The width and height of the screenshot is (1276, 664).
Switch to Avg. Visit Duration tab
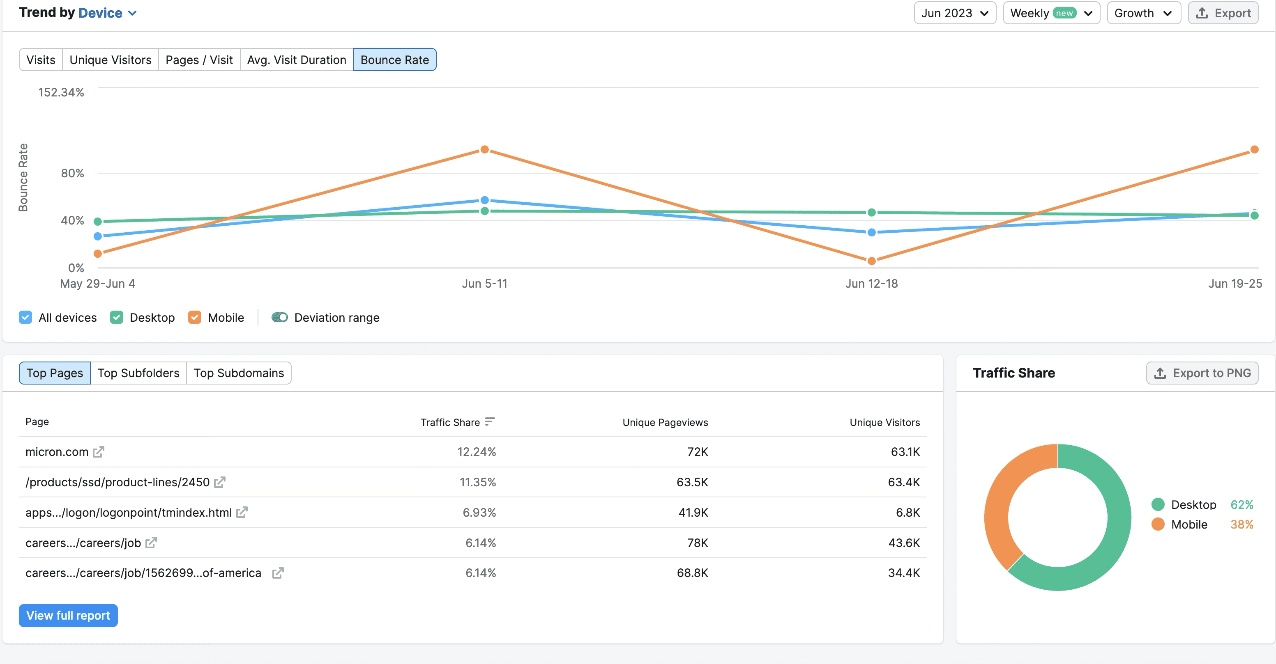(x=296, y=60)
